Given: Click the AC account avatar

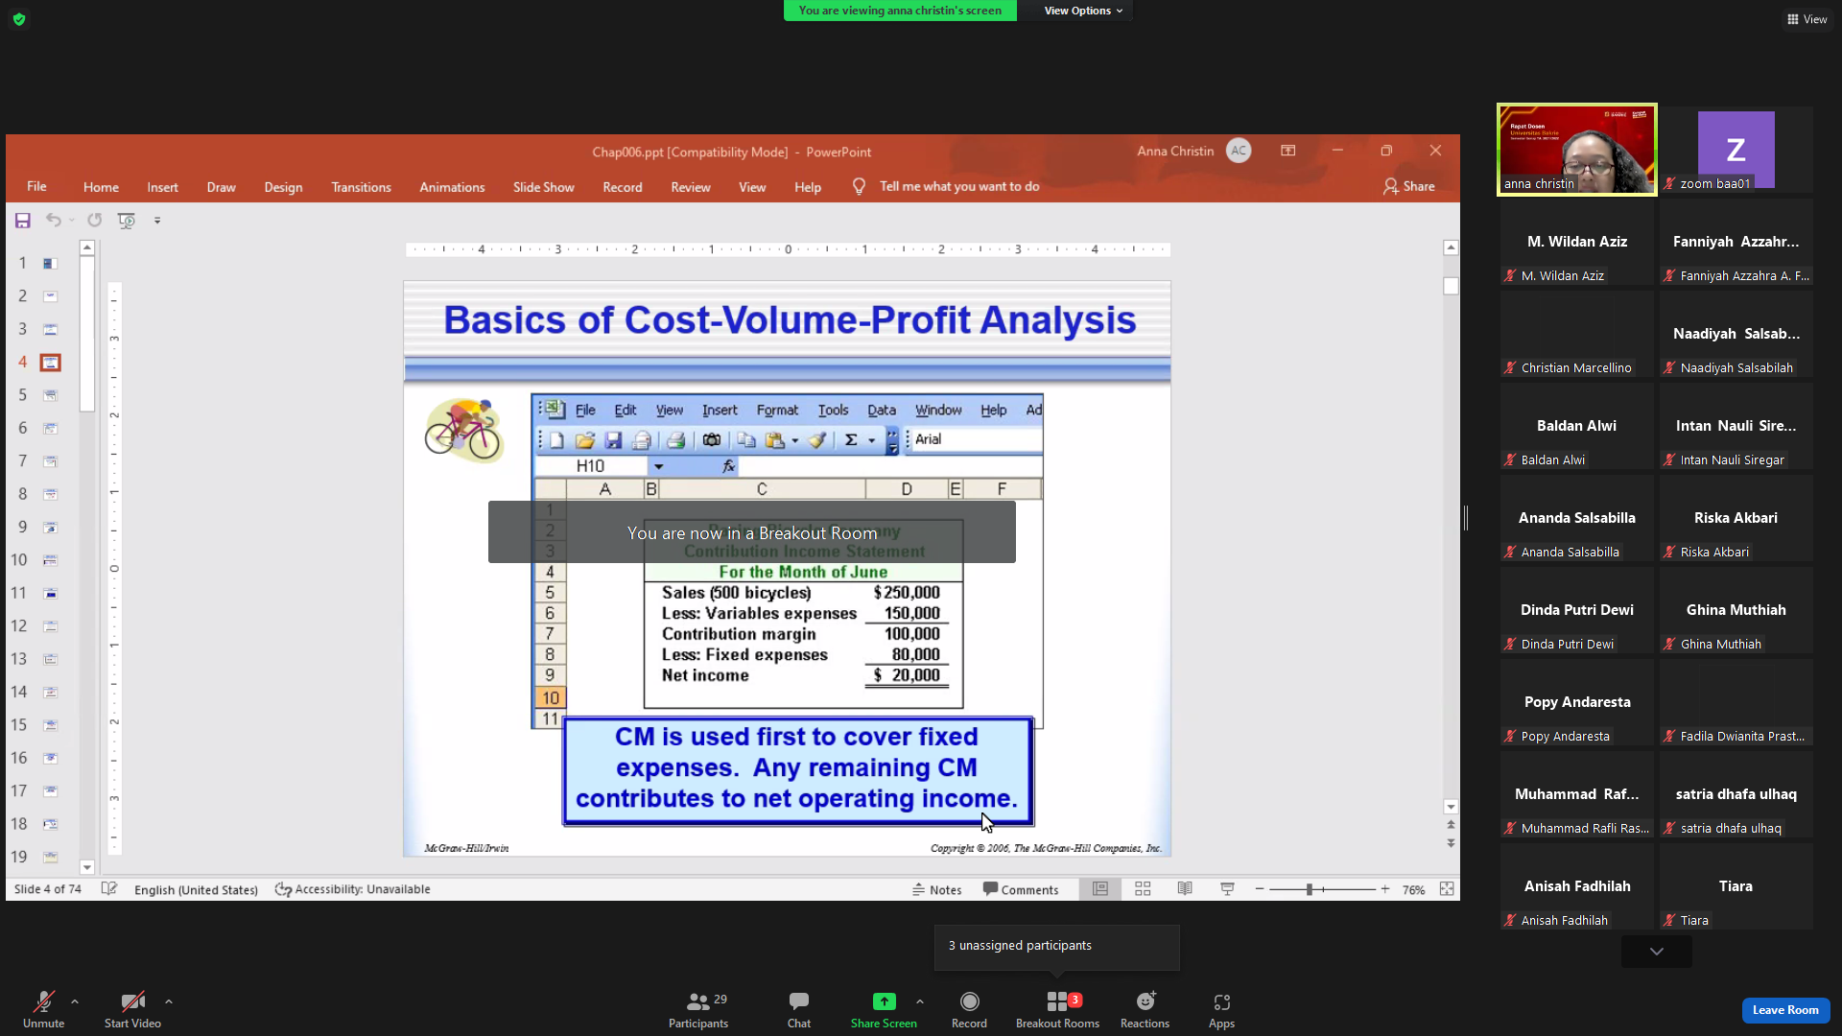Looking at the screenshot, I should coord(1239,151).
